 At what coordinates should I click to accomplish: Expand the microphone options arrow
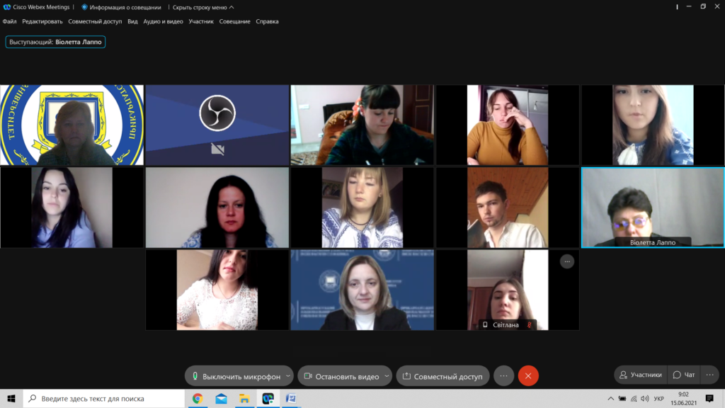click(x=287, y=376)
